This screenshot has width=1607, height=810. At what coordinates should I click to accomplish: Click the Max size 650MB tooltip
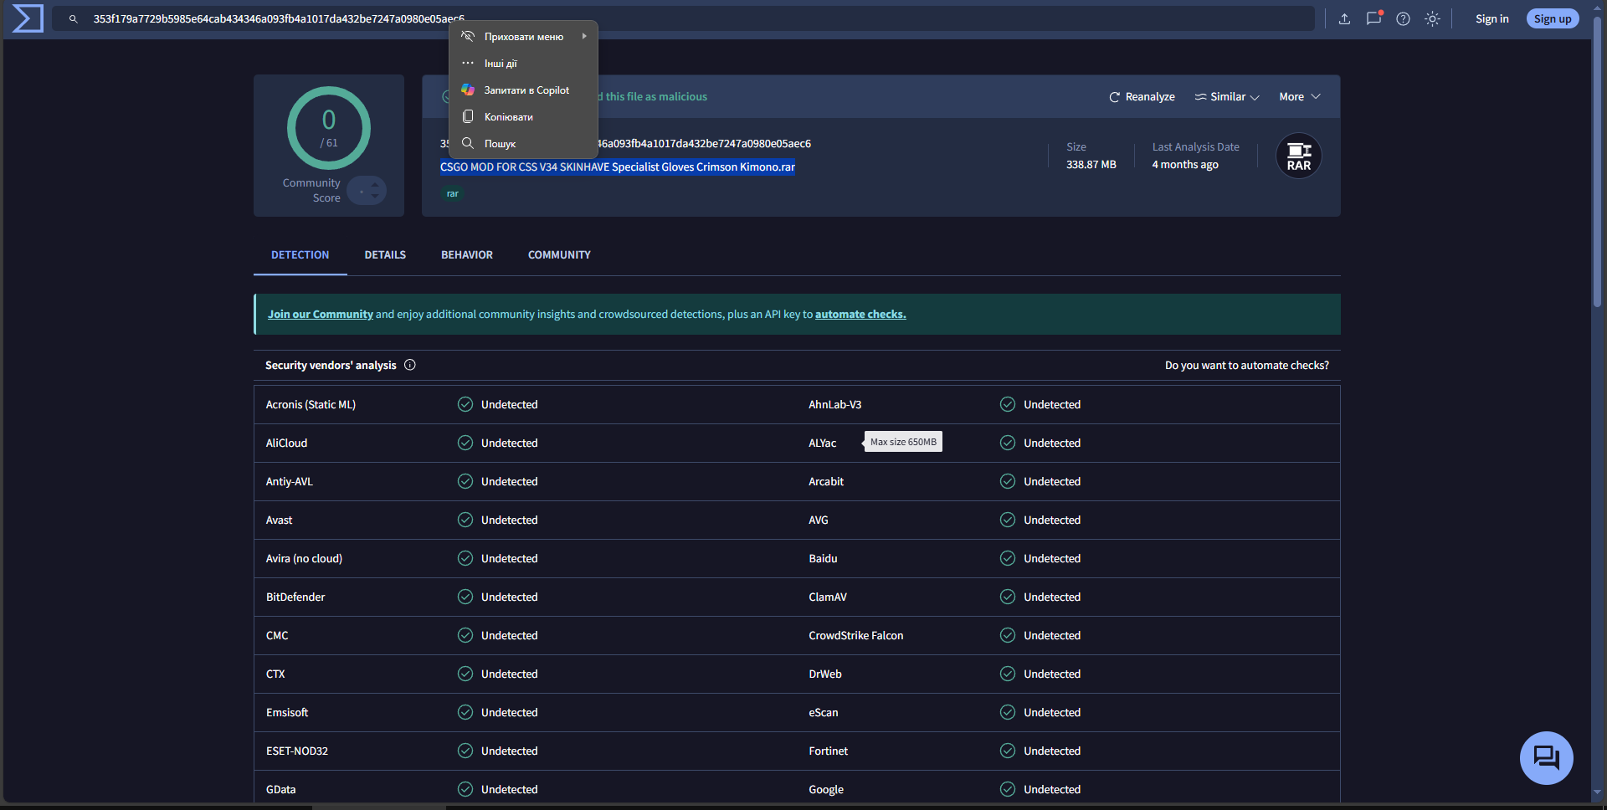pos(903,442)
